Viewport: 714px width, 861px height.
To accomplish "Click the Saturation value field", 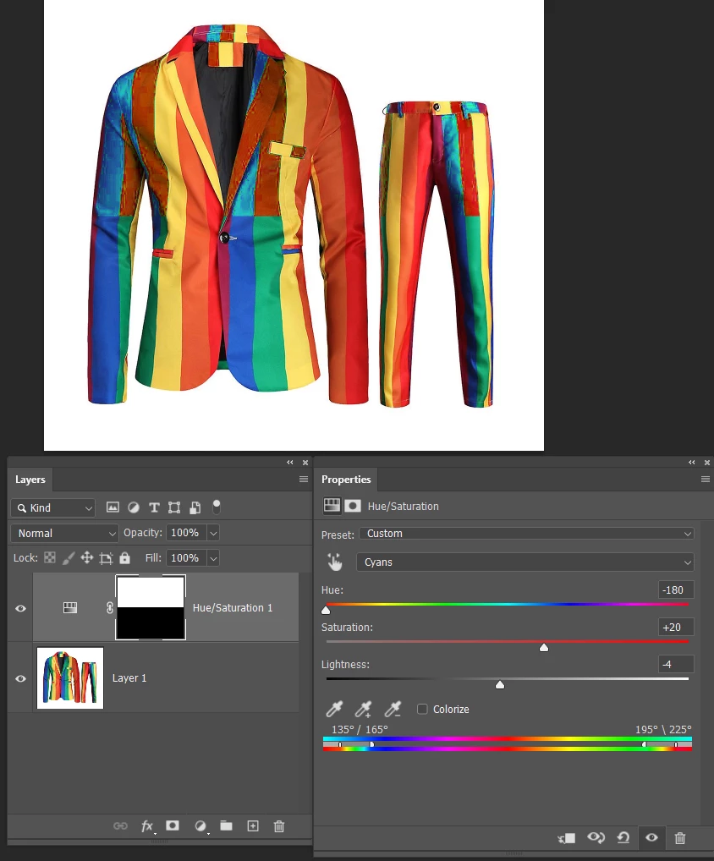I will coord(676,627).
